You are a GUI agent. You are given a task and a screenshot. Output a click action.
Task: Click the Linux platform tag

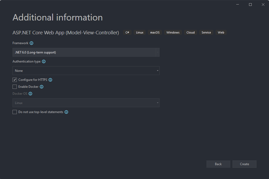[140, 32]
